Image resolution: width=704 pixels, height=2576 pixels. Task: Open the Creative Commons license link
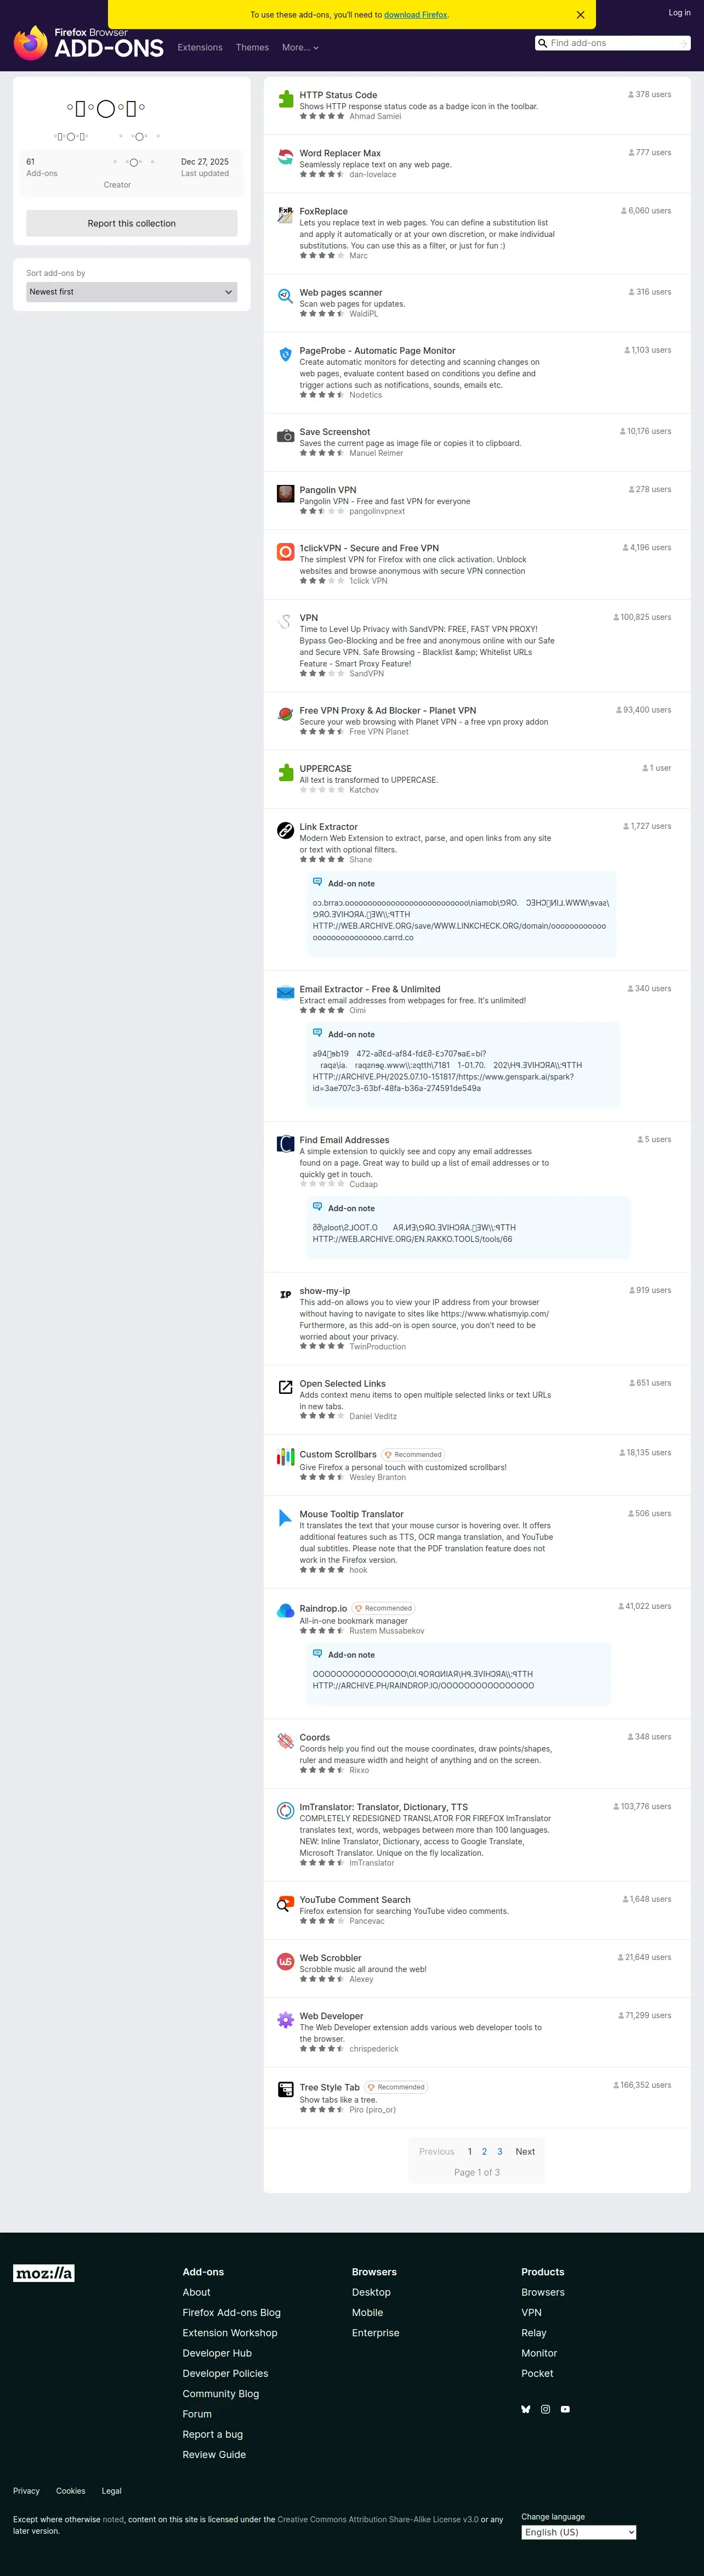pyautogui.click(x=378, y=2519)
